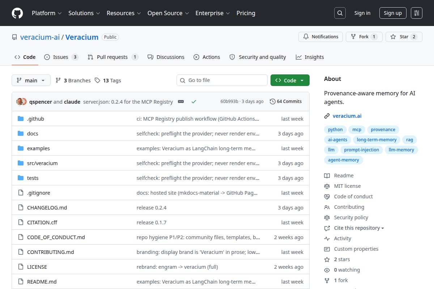Screen dimensions: 434x289
Task: Open the .gitignore file
Action: coord(39,193)
